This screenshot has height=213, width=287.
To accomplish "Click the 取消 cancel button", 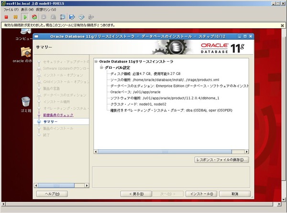I will 235,194.
